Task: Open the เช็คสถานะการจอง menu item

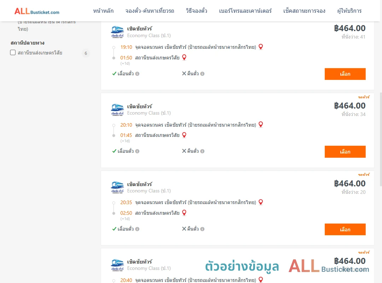Action: tap(304, 11)
